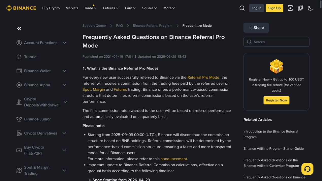The height and width of the screenshot is (181, 322).
Task: Click the Binance Wallet icon
Action: (x=19, y=71)
